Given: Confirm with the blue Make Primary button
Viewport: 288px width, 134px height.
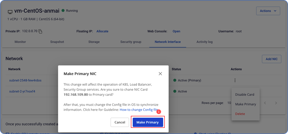Looking at the screenshot, I should pos(147,122).
